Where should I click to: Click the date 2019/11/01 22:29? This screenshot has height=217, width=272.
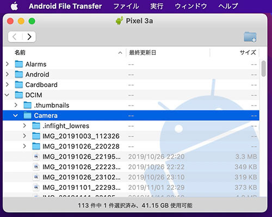tap(156, 188)
